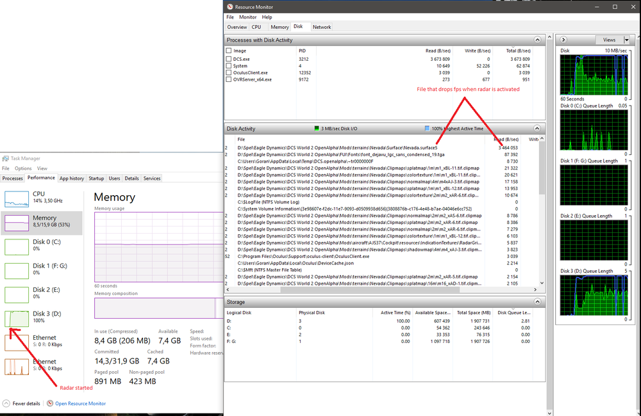Switch to the CPU tab in Resource Monitor
Viewport: 641px width, 416px height.
point(256,27)
